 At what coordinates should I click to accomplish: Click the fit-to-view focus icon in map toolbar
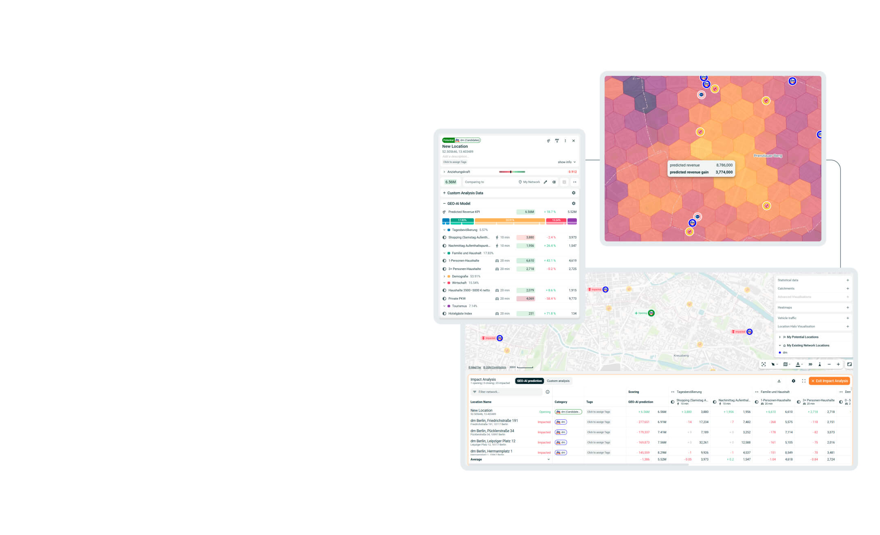tap(763, 364)
